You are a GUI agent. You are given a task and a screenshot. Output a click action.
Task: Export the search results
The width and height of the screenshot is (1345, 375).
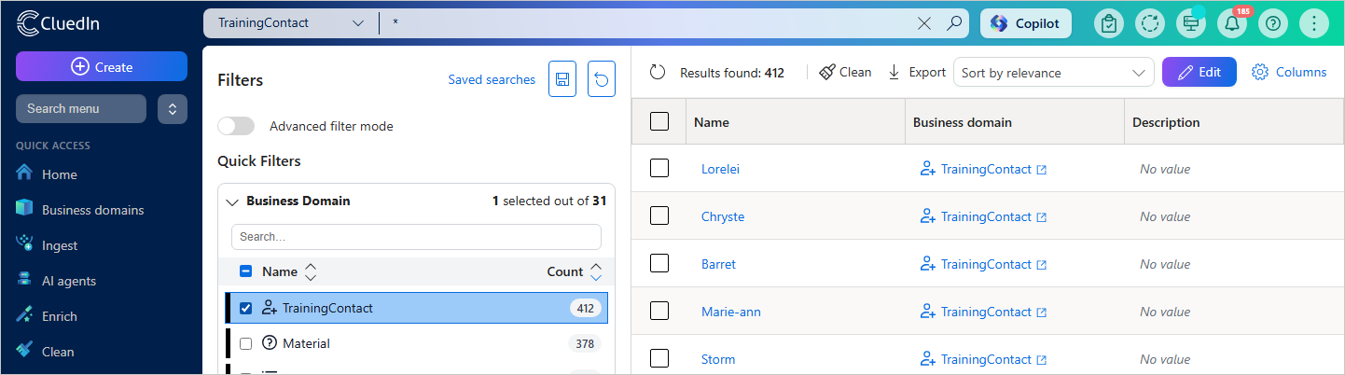(x=916, y=72)
